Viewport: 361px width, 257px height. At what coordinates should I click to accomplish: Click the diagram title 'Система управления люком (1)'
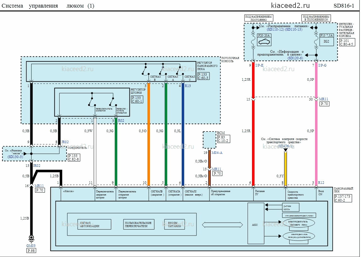point(48,6)
